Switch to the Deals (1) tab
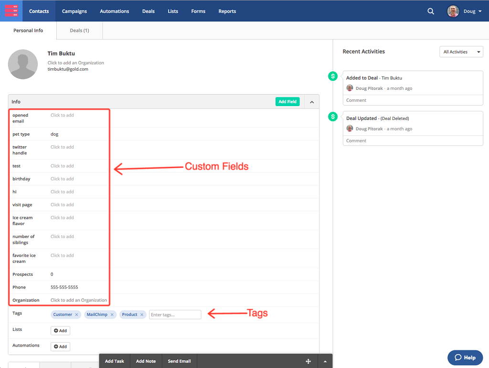Image resolution: width=489 pixels, height=368 pixels. 79,31
